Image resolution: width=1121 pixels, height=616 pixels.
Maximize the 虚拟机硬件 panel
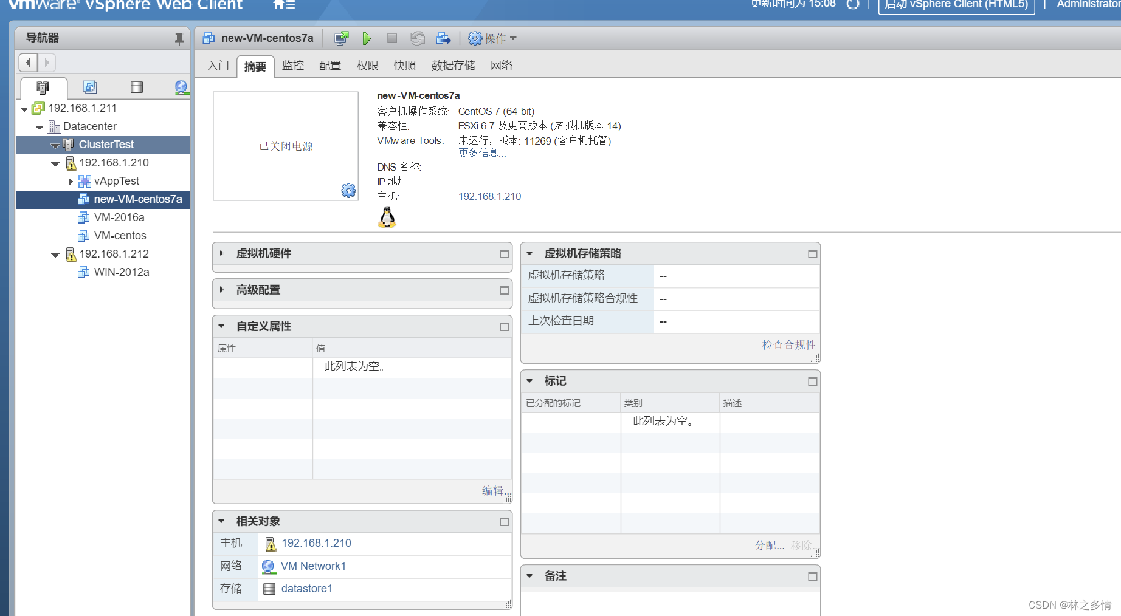505,254
